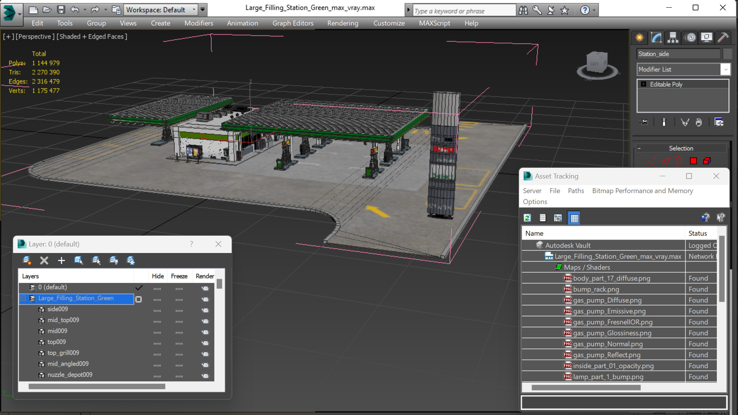Open the Modifiers menu

tap(199, 23)
